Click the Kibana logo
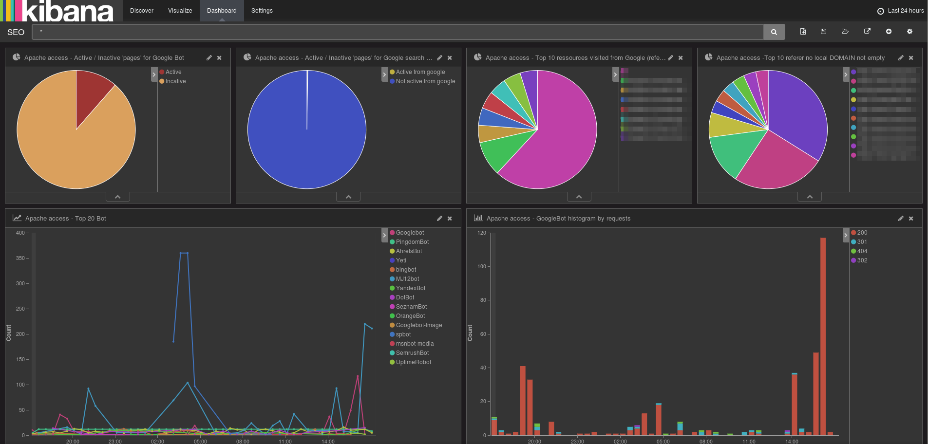This screenshot has width=928, height=444. click(x=57, y=11)
